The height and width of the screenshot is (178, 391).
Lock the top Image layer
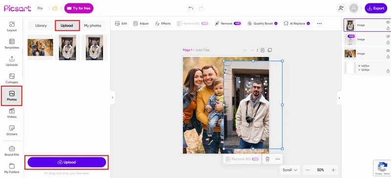(x=388, y=28)
